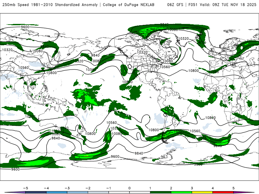The image size is (259, 194).
Task: Click the '-5' value on the color scale
Action: (26, 188)
